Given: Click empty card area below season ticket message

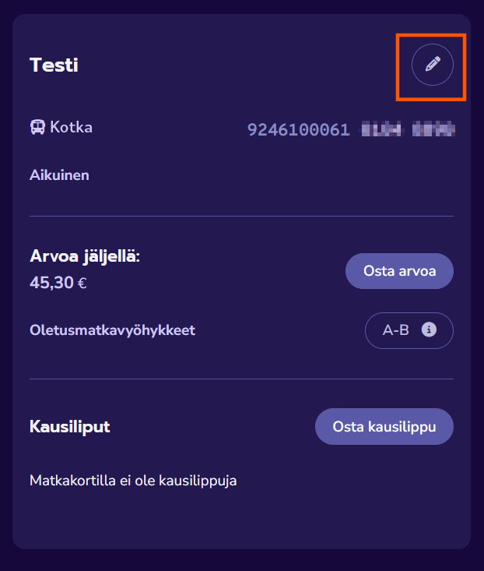Looking at the screenshot, I should pyautogui.click(x=241, y=520).
